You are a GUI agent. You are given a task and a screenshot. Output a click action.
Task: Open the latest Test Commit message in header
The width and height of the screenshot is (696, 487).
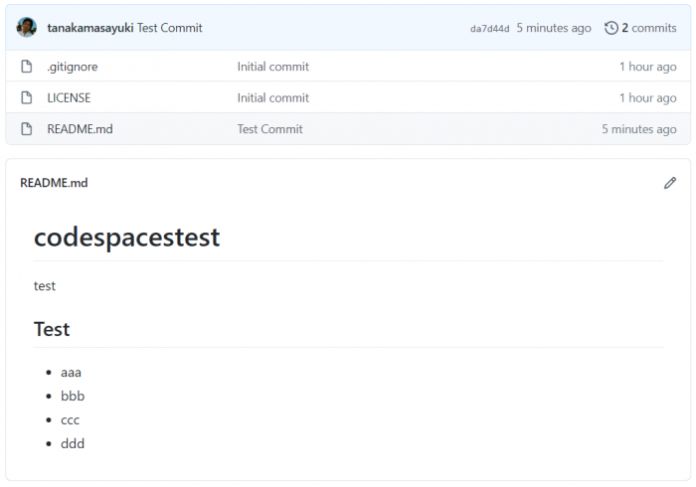170,28
